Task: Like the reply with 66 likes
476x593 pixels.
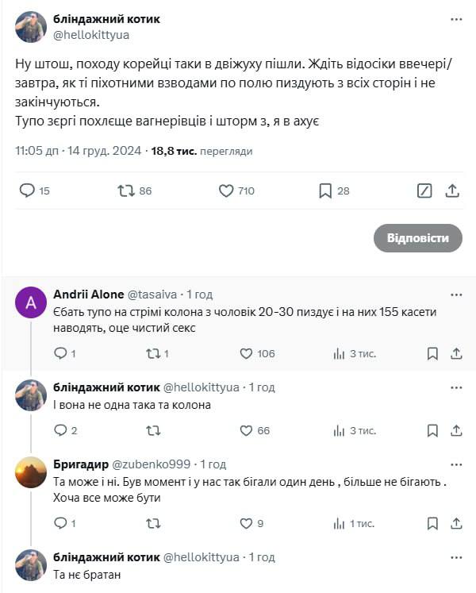Action: point(247,430)
